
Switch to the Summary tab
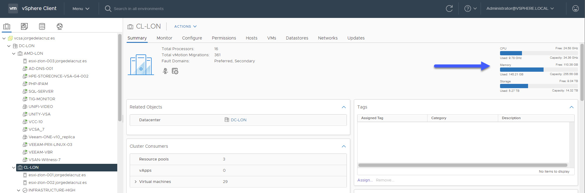pyautogui.click(x=137, y=38)
